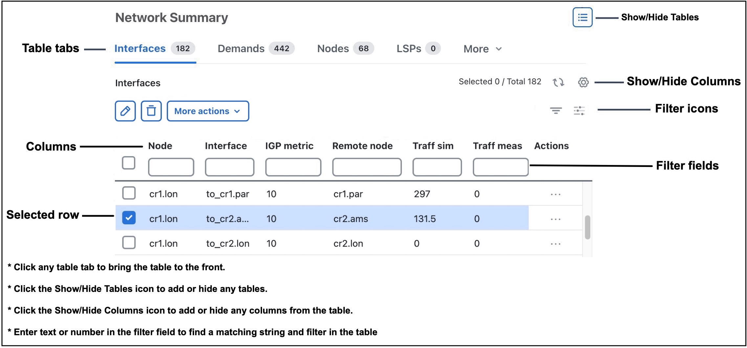The height and width of the screenshot is (348, 747).
Task: Click the cr2.ams remote node cell
Action: 351,219
